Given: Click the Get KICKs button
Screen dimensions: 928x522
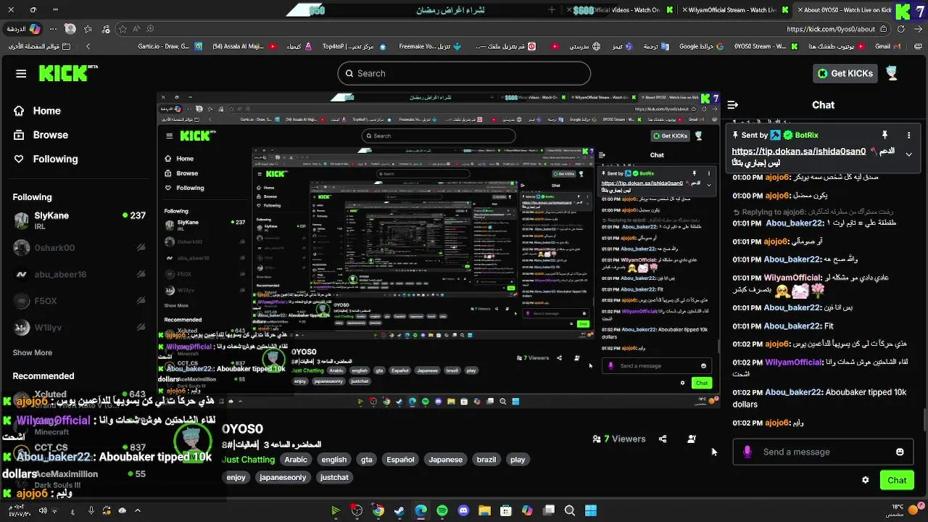Looking at the screenshot, I should 845,73.
